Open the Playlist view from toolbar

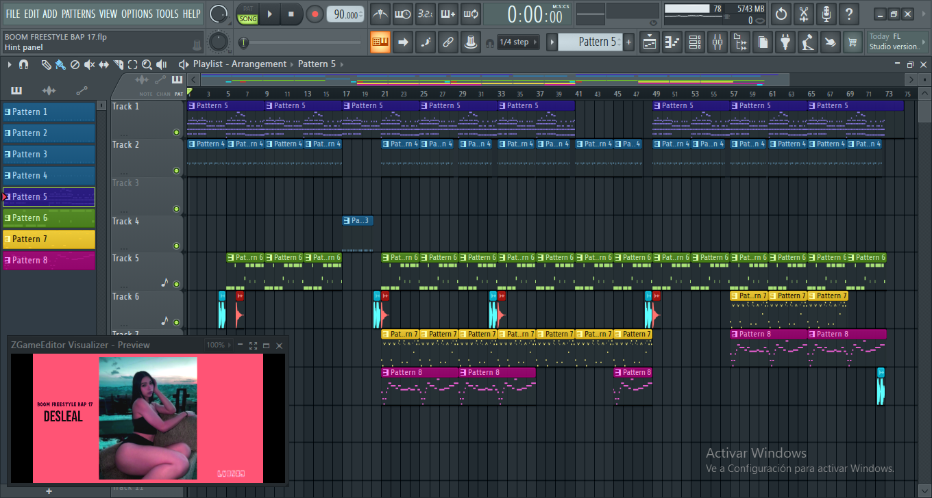point(650,42)
